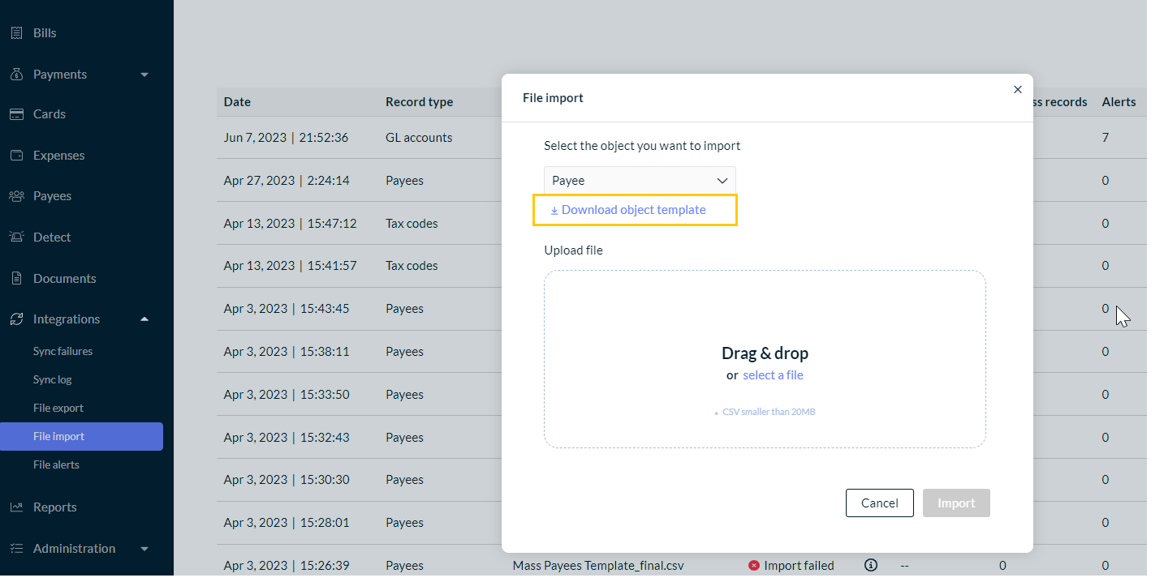Close the File import dialog
Screen dimensions: 1151x582
point(1018,90)
